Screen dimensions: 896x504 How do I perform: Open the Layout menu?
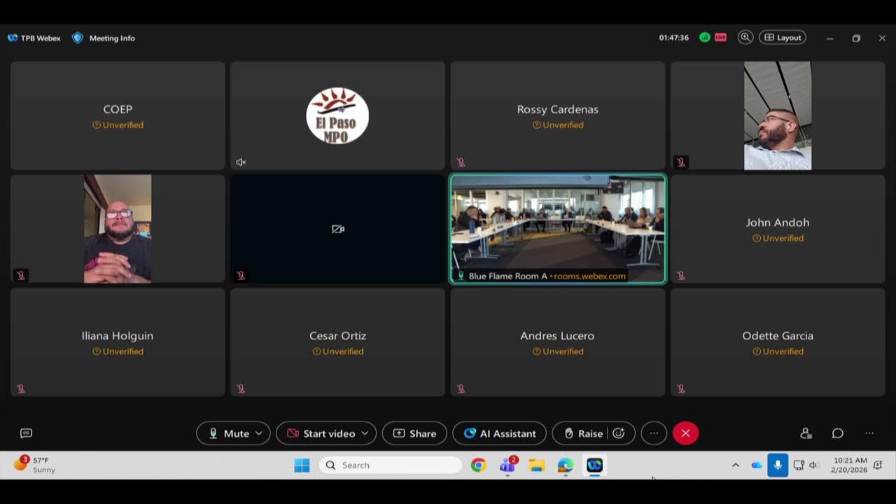pyautogui.click(x=783, y=38)
